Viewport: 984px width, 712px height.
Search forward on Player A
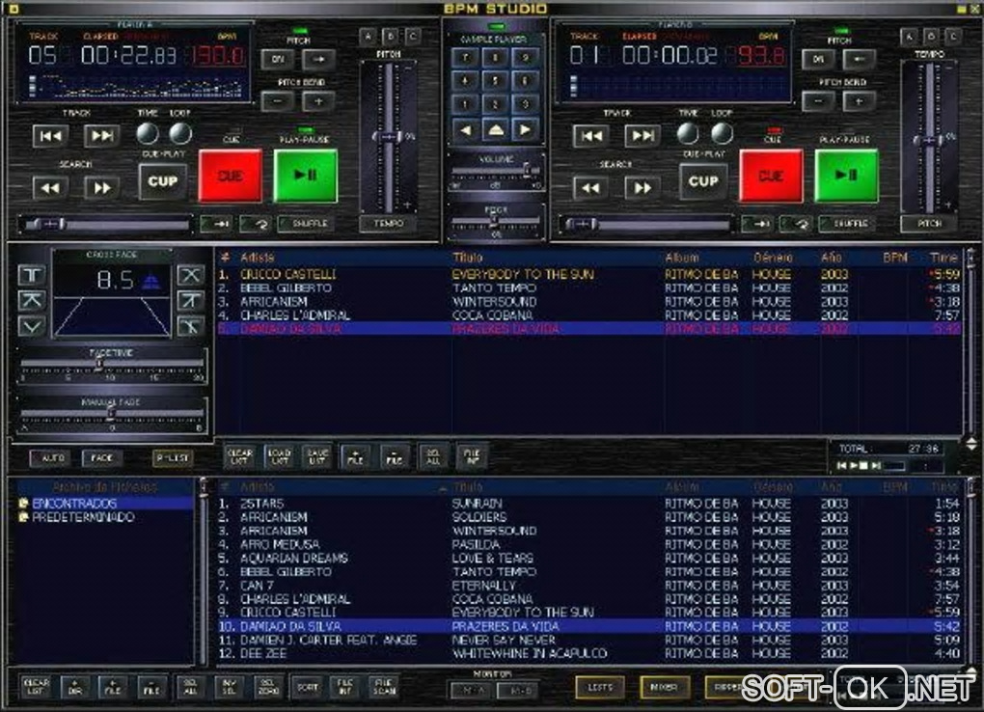[102, 188]
